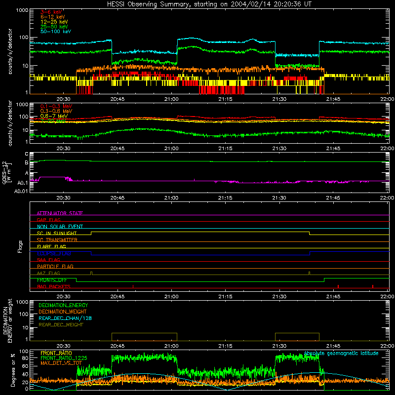Click the 21:00 time label under the keV panel

(x=171, y=99)
